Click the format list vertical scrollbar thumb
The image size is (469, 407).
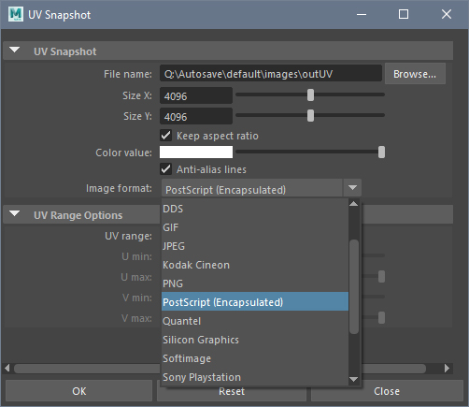point(354,286)
